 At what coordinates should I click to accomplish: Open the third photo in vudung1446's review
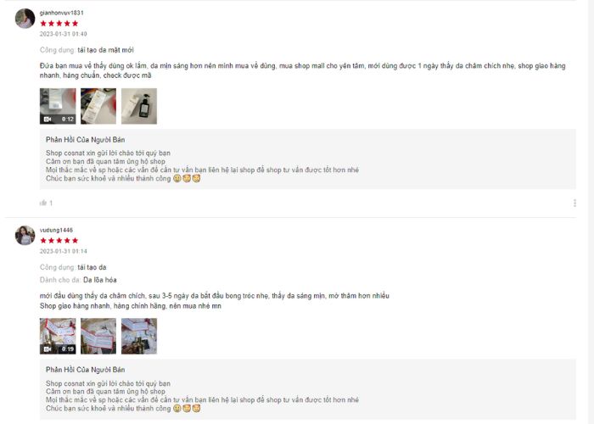pyautogui.click(x=139, y=336)
